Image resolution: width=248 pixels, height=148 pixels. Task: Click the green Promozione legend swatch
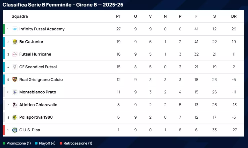coord(4,144)
